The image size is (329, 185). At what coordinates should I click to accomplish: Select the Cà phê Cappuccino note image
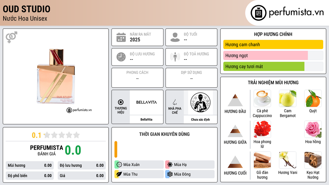point(262,98)
